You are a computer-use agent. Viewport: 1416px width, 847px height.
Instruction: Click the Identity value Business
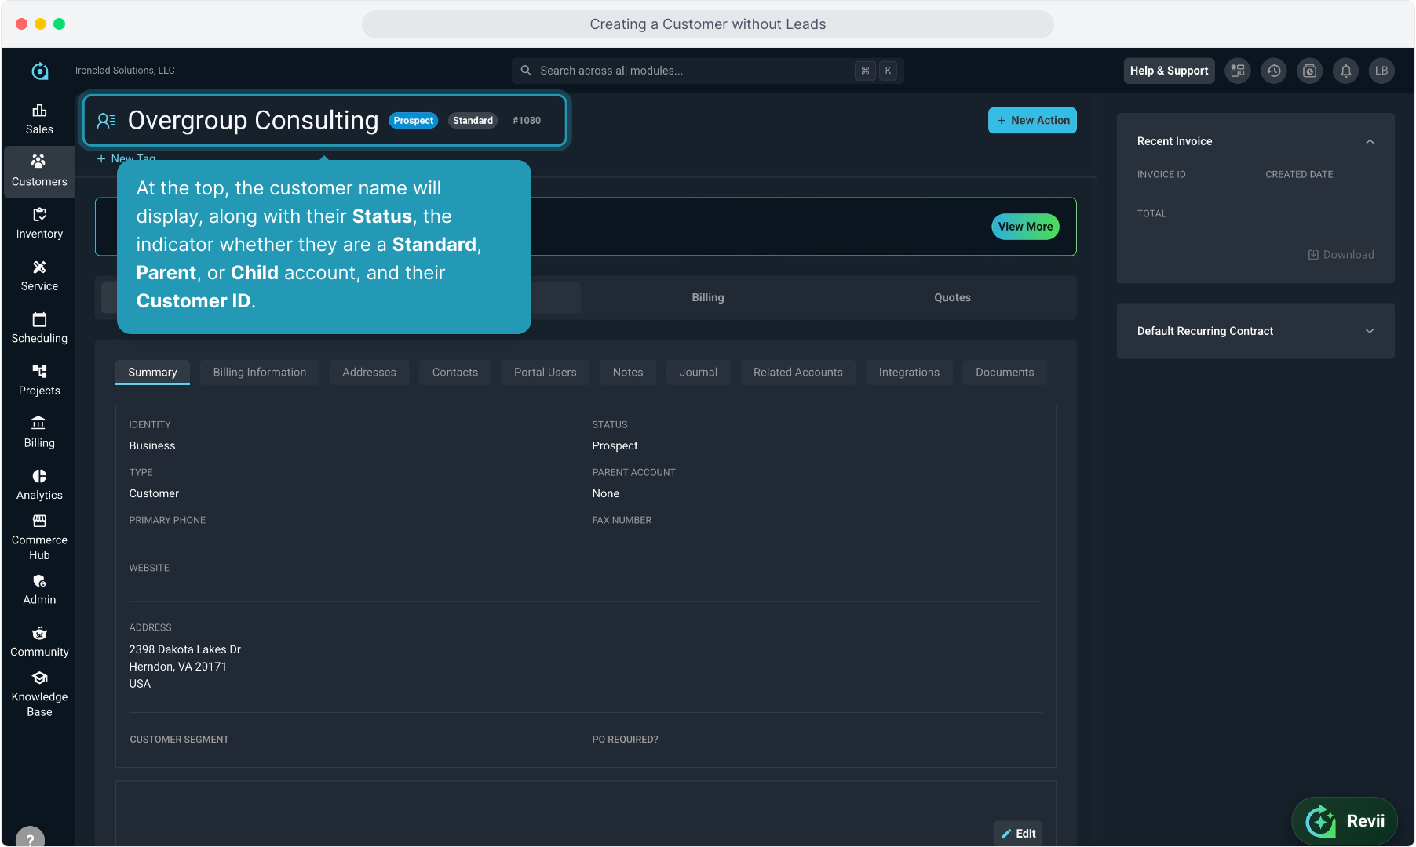(x=152, y=445)
